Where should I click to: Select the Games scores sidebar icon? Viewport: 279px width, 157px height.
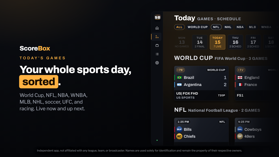(157, 37)
